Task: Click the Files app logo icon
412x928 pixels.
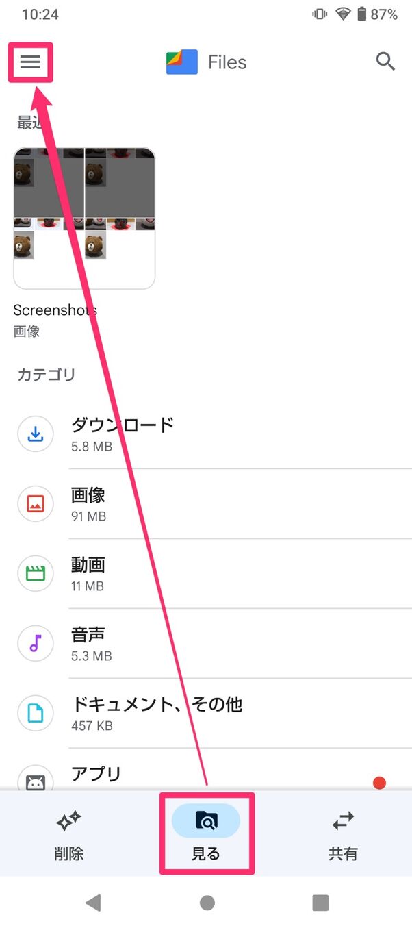Action: coord(182,62)
